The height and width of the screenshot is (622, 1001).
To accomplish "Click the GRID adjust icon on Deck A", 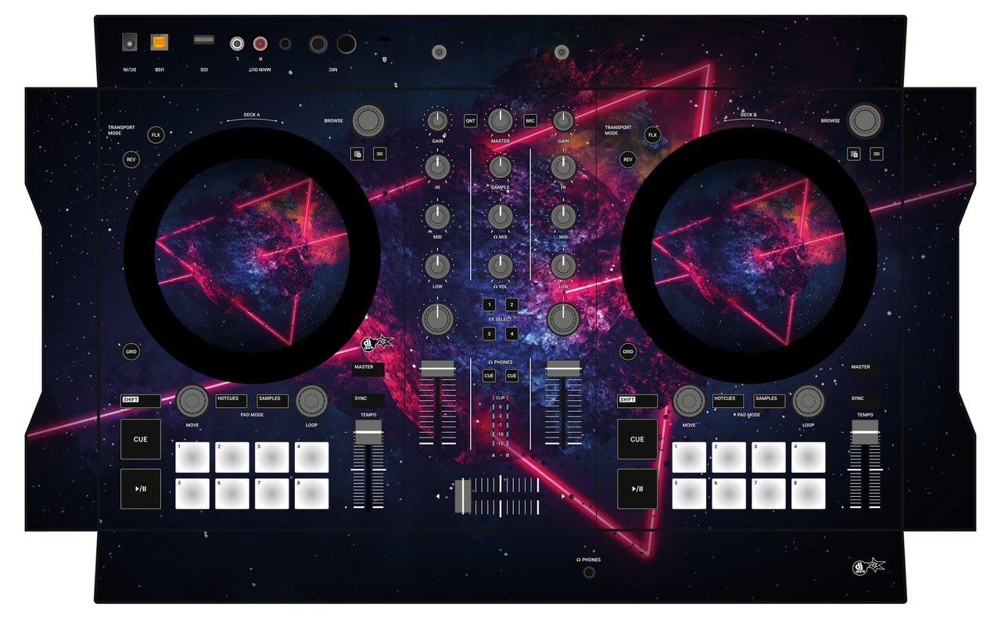I will 131,351.
